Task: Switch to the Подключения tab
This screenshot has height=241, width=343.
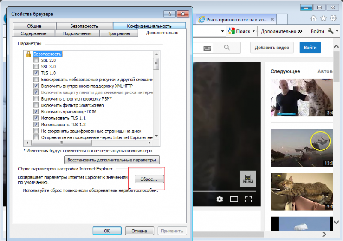Action: tap(77, 33)
